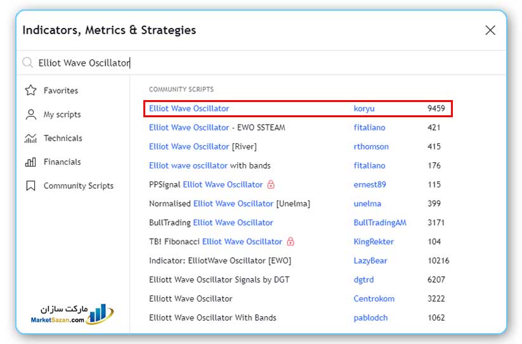Image resolution: width=522 pixels, height=344 pixels.
Task: Click the Financials bar chart icon
Action: tap(30, 162)
